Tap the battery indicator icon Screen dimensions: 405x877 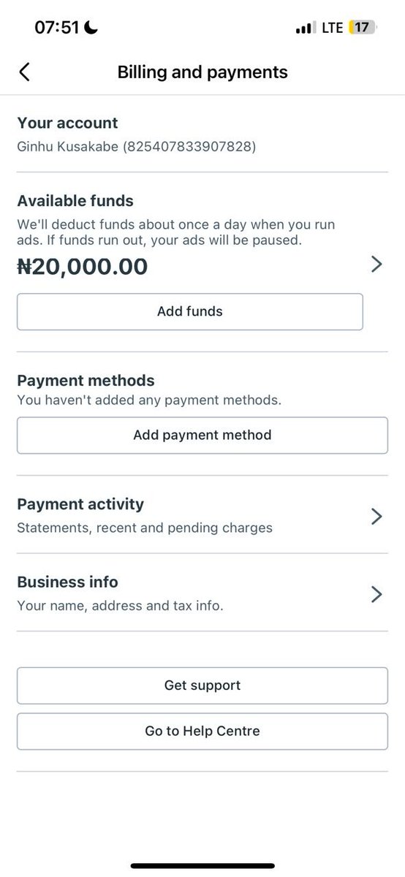click(x=363, y=28)
